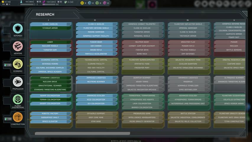Pick the Nuclear Missile research item

[50, 46]
